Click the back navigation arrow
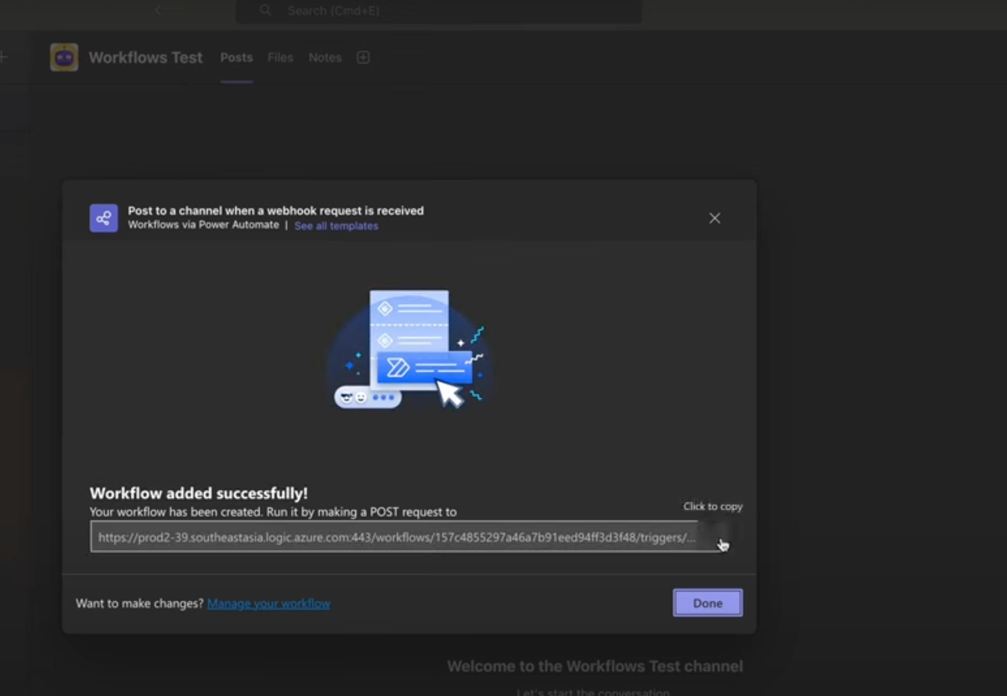Screen dimensions: 1007x696 157,10
